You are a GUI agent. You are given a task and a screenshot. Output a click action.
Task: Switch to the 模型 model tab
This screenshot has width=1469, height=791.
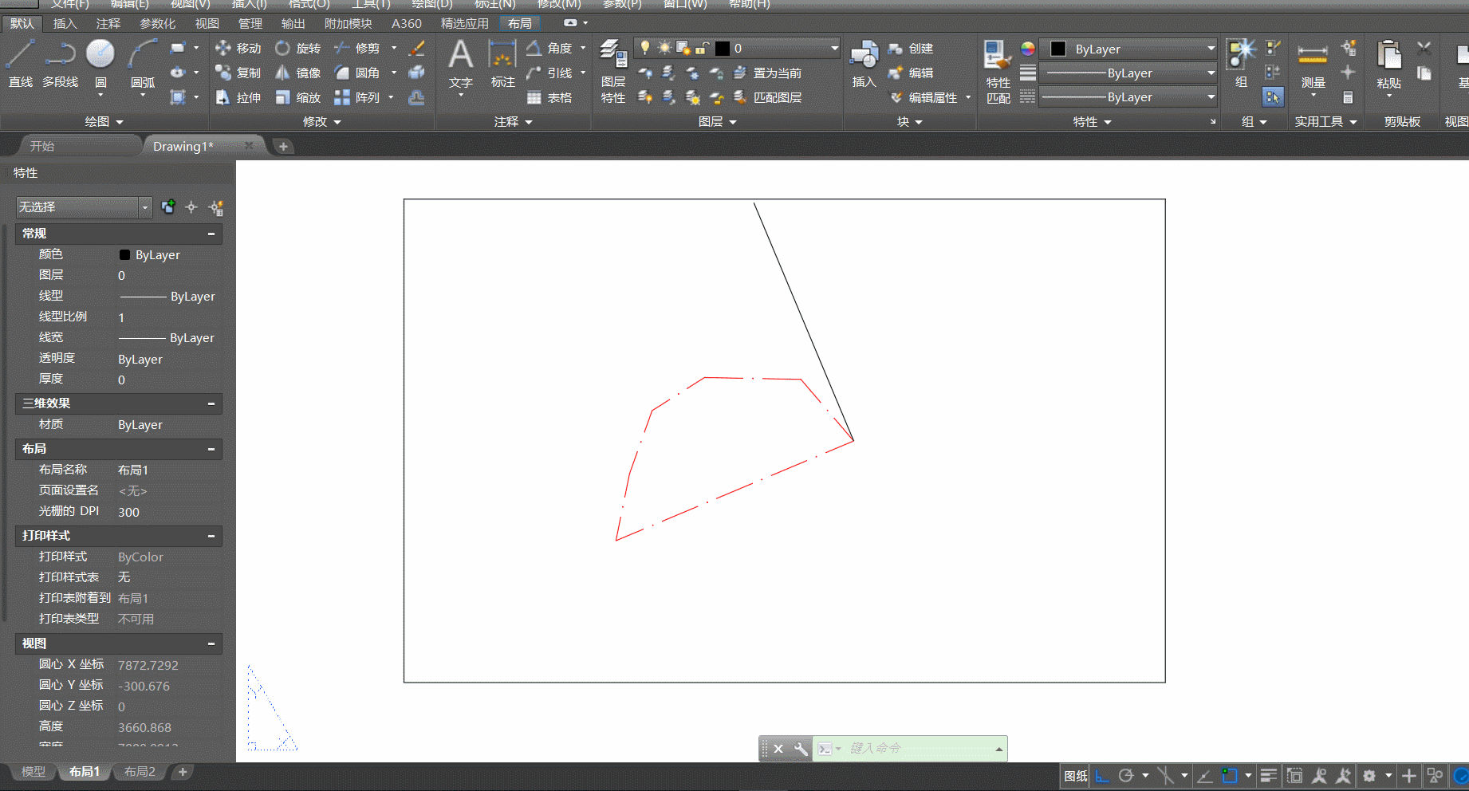(33, 772)
